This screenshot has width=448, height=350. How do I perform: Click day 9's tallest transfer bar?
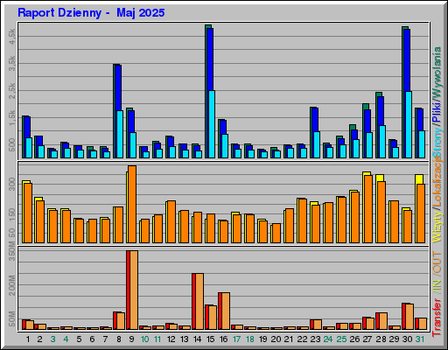pyautogui.click(x=132, y=290)
